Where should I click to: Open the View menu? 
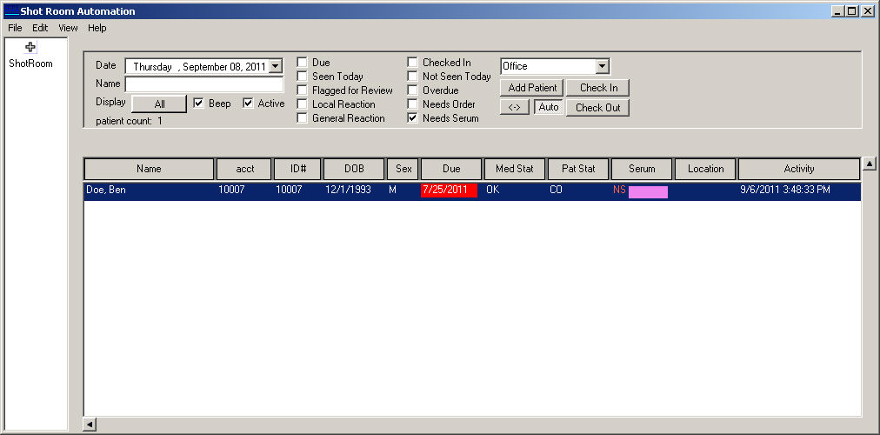tap(68, 28)
